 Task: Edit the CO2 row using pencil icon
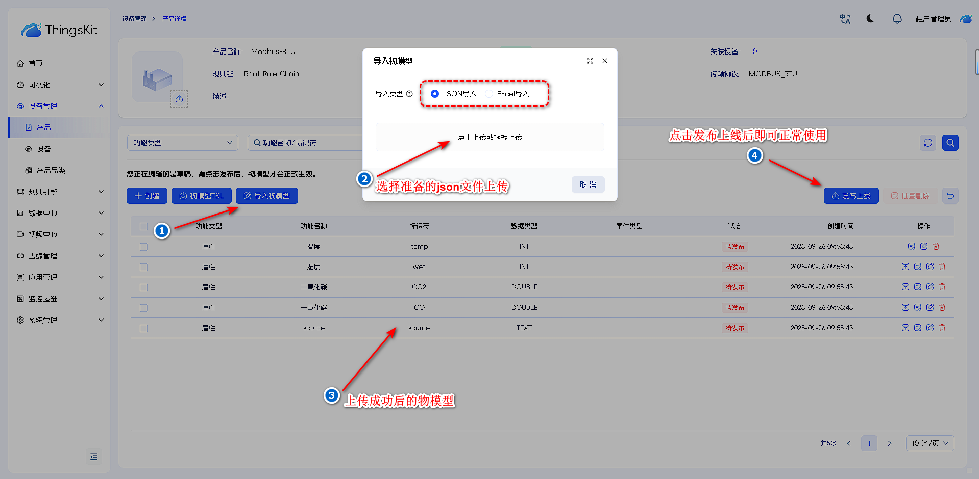tap(930, 287)
